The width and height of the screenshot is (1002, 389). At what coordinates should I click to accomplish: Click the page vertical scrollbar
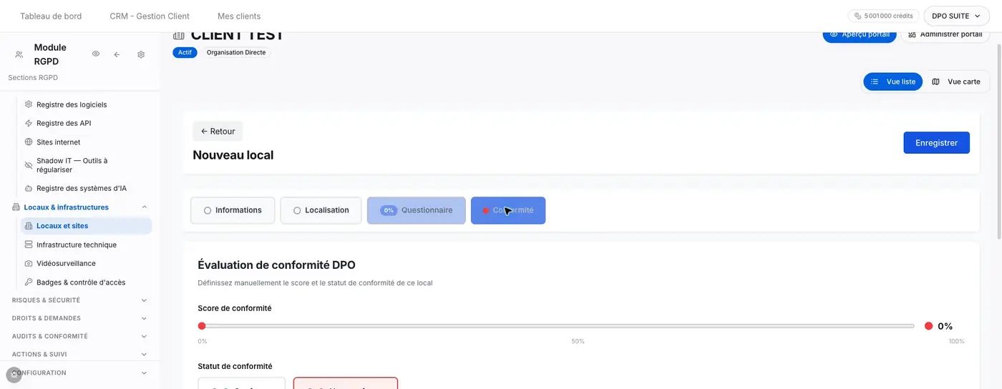(998, 143)
